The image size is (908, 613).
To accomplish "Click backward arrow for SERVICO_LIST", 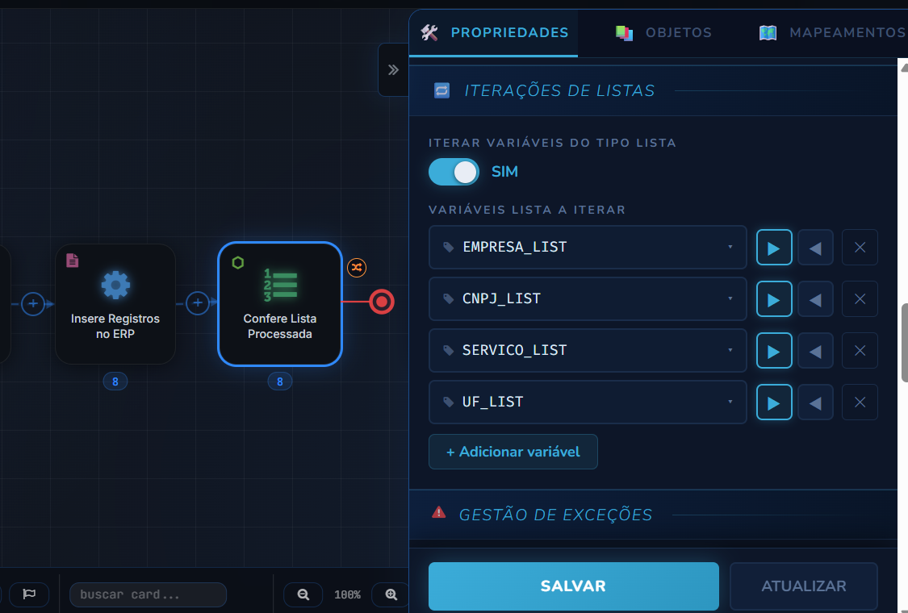I will [x=815, y=351].
